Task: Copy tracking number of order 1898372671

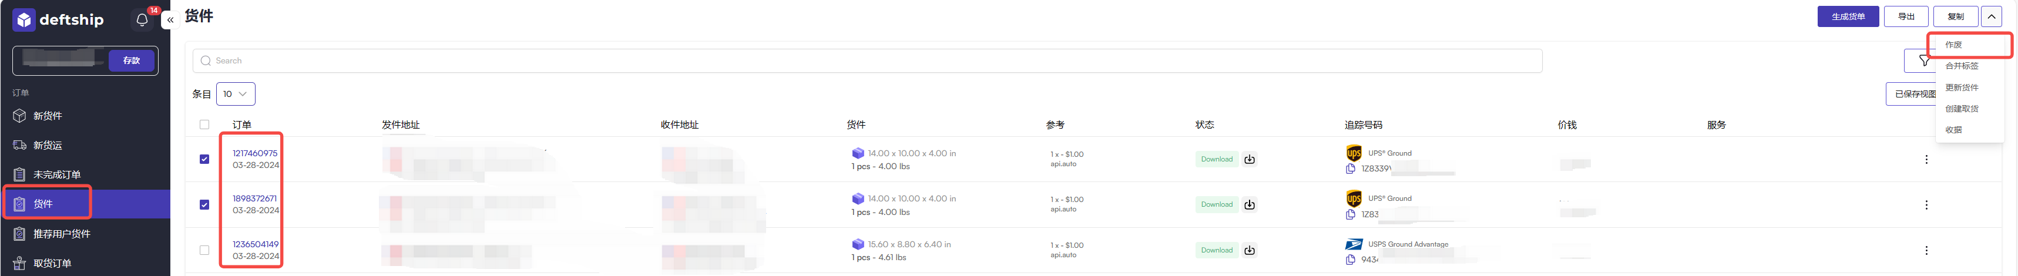Action: pyautogui.click(x=1351, y=214)
